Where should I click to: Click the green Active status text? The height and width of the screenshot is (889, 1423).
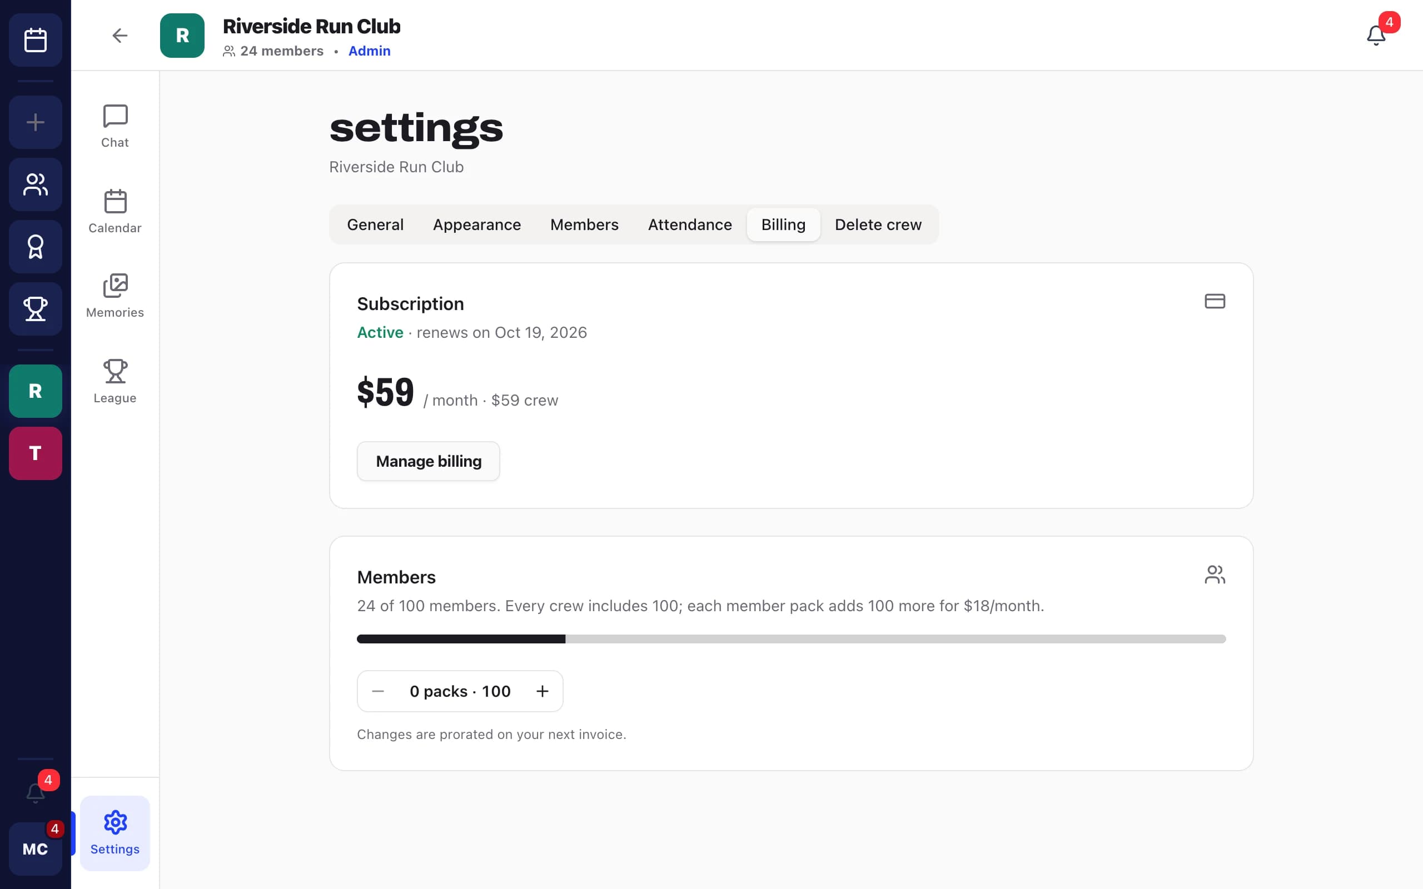click(x=380, y=333)
